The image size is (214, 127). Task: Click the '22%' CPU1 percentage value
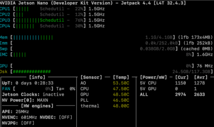[x=79, y=9]
